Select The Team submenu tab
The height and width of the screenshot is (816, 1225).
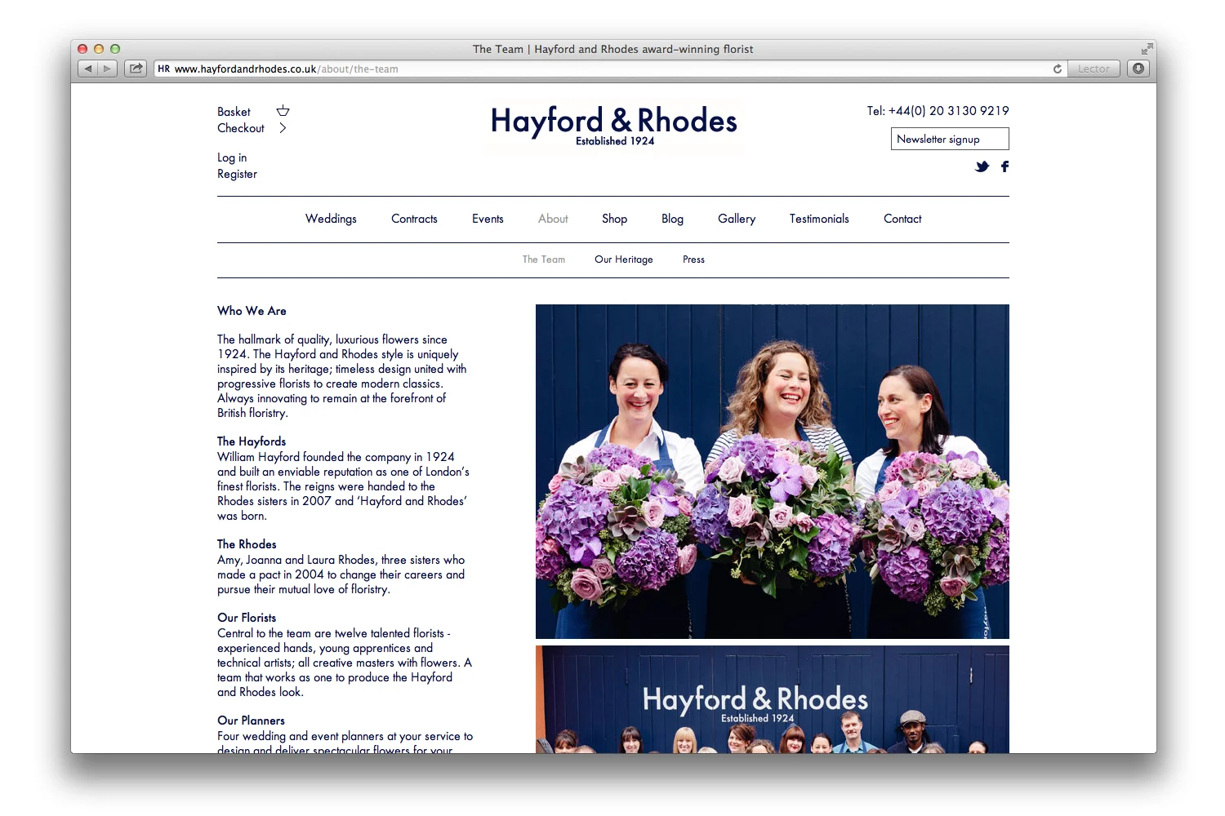point(544,259)
